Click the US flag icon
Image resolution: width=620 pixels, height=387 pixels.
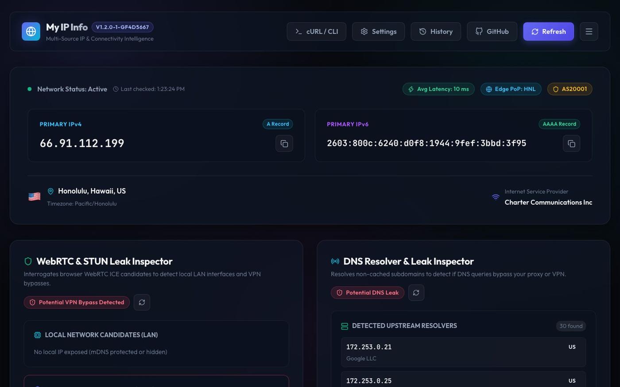click(x=34, y=196)
